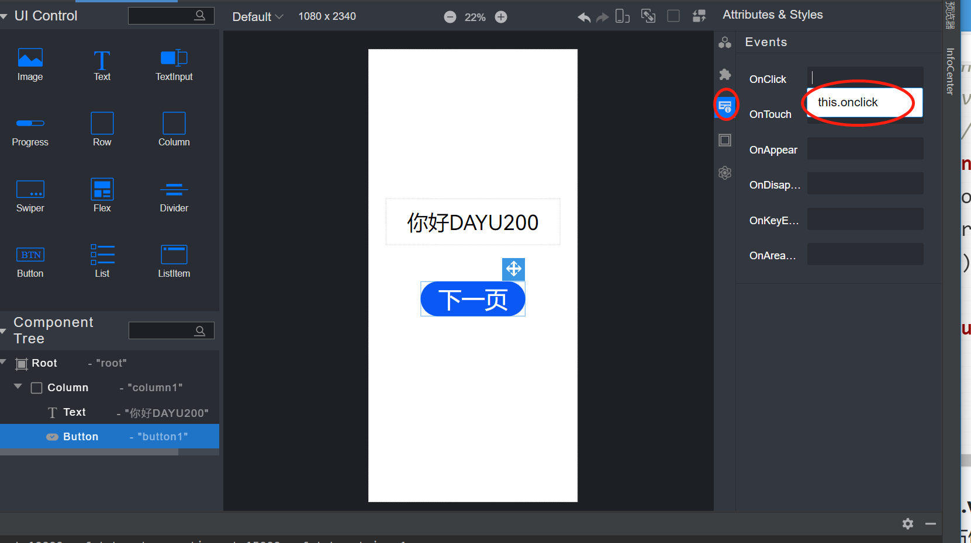Click the square frame toolbar icon
The height and width of the screenshot is (543, 971).
(x=673, y=16)
